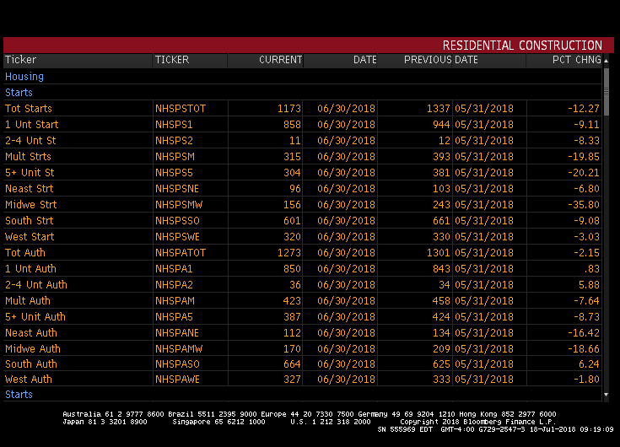Click the scrollbar down arrow
620x447 pixels.
(x=606, y=394)
